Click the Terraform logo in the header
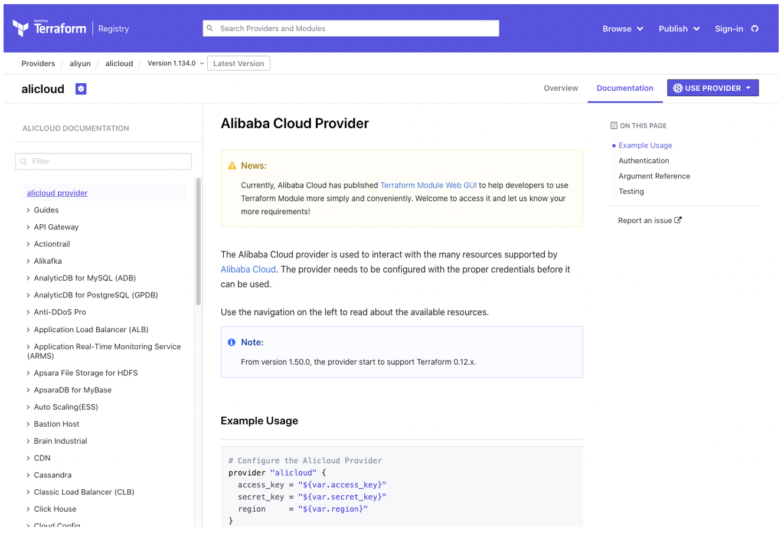The width and height of the screenshot is (784, 537). [x=21, y=27]
